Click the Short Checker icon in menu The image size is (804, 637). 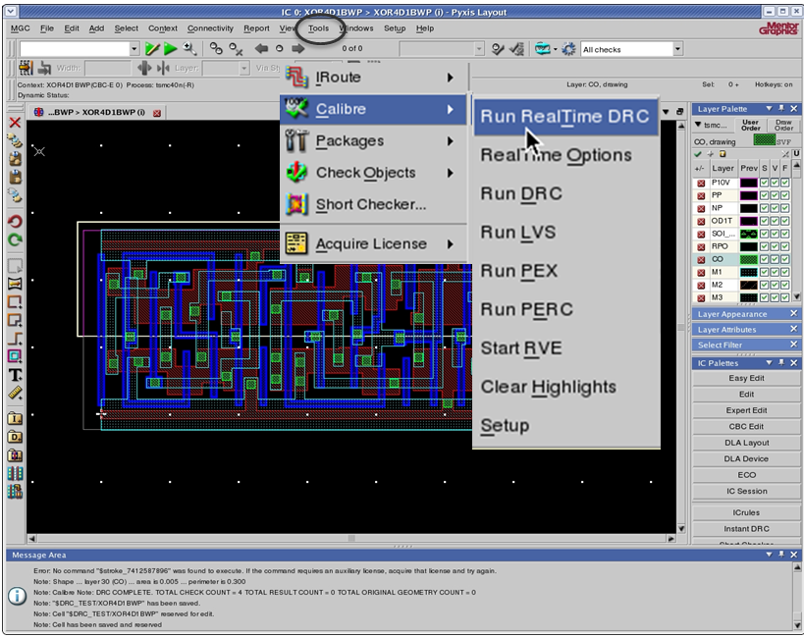297,205
